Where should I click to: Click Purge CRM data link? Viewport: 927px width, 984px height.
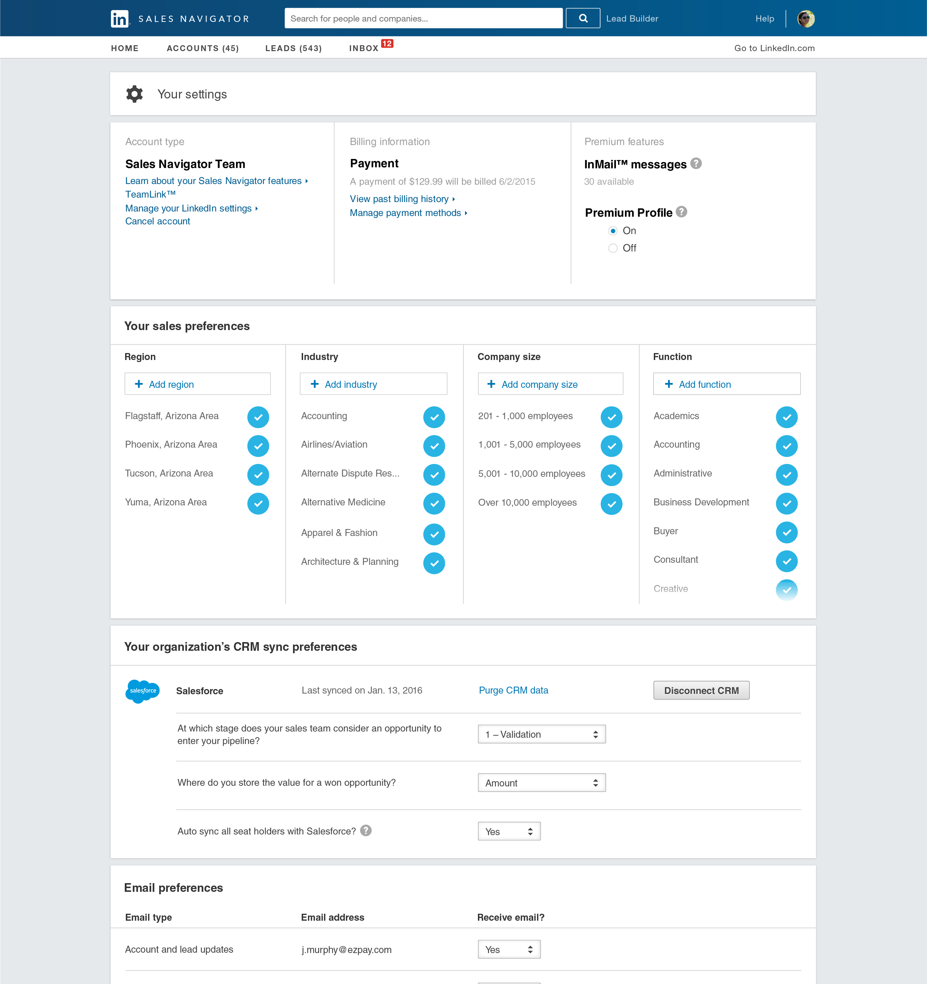[x=513, y=690]
